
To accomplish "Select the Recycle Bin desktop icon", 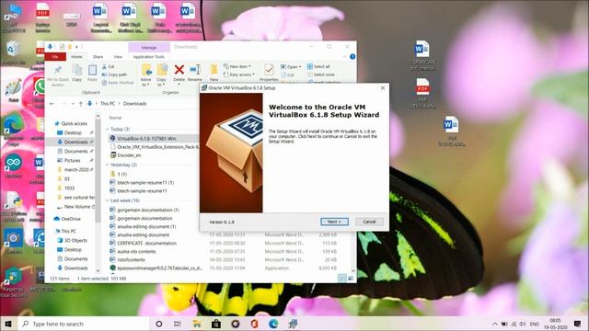I will tap(14, 53).
